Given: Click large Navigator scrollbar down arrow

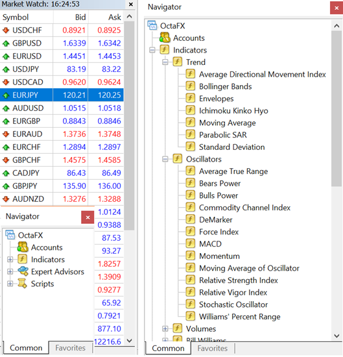Looking at the screenshot, I should coord(337,336).
